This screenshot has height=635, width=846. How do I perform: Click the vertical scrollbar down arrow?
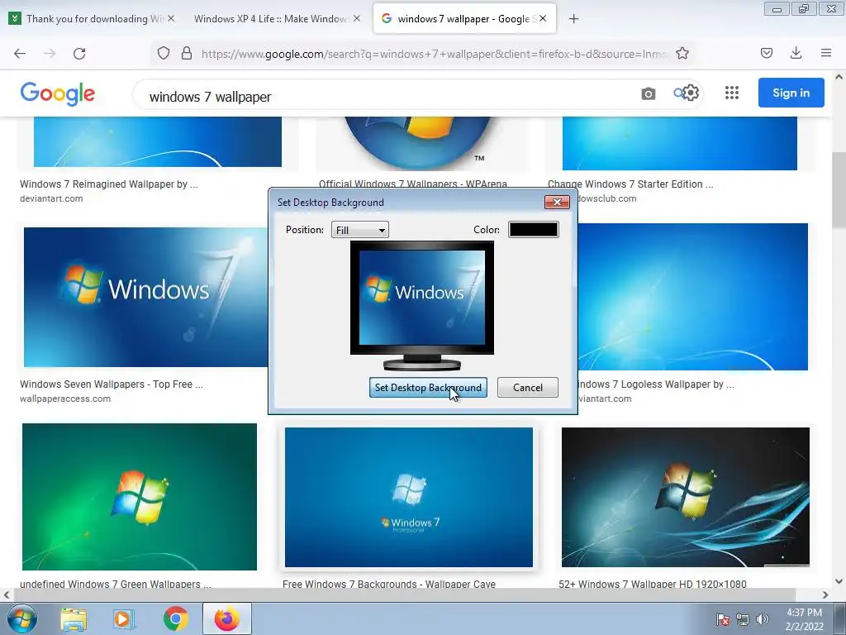coord(839,581)
